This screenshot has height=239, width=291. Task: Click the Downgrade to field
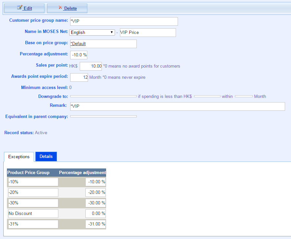103,96
